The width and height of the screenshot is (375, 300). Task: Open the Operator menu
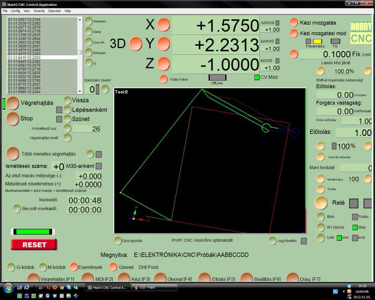[55, 11]
